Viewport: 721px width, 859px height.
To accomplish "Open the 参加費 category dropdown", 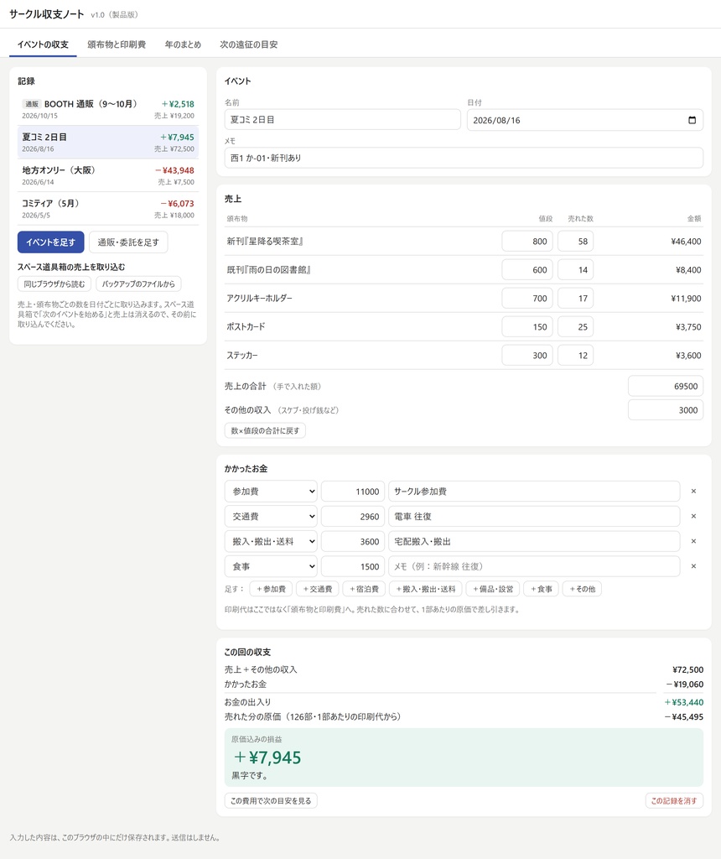I will 271,492.
